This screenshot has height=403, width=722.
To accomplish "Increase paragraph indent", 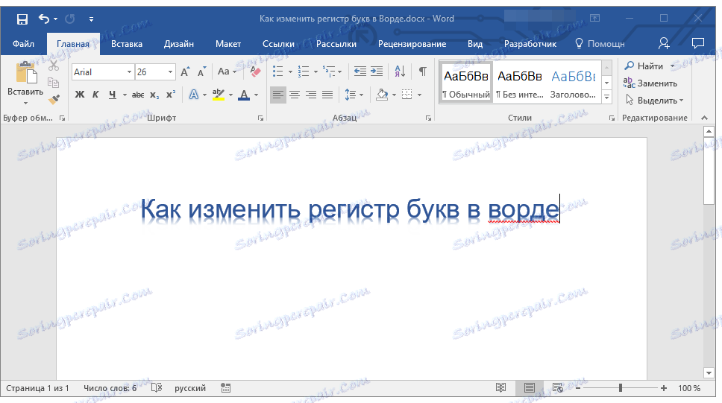I will pyautogui.click(x=377, y=72).
